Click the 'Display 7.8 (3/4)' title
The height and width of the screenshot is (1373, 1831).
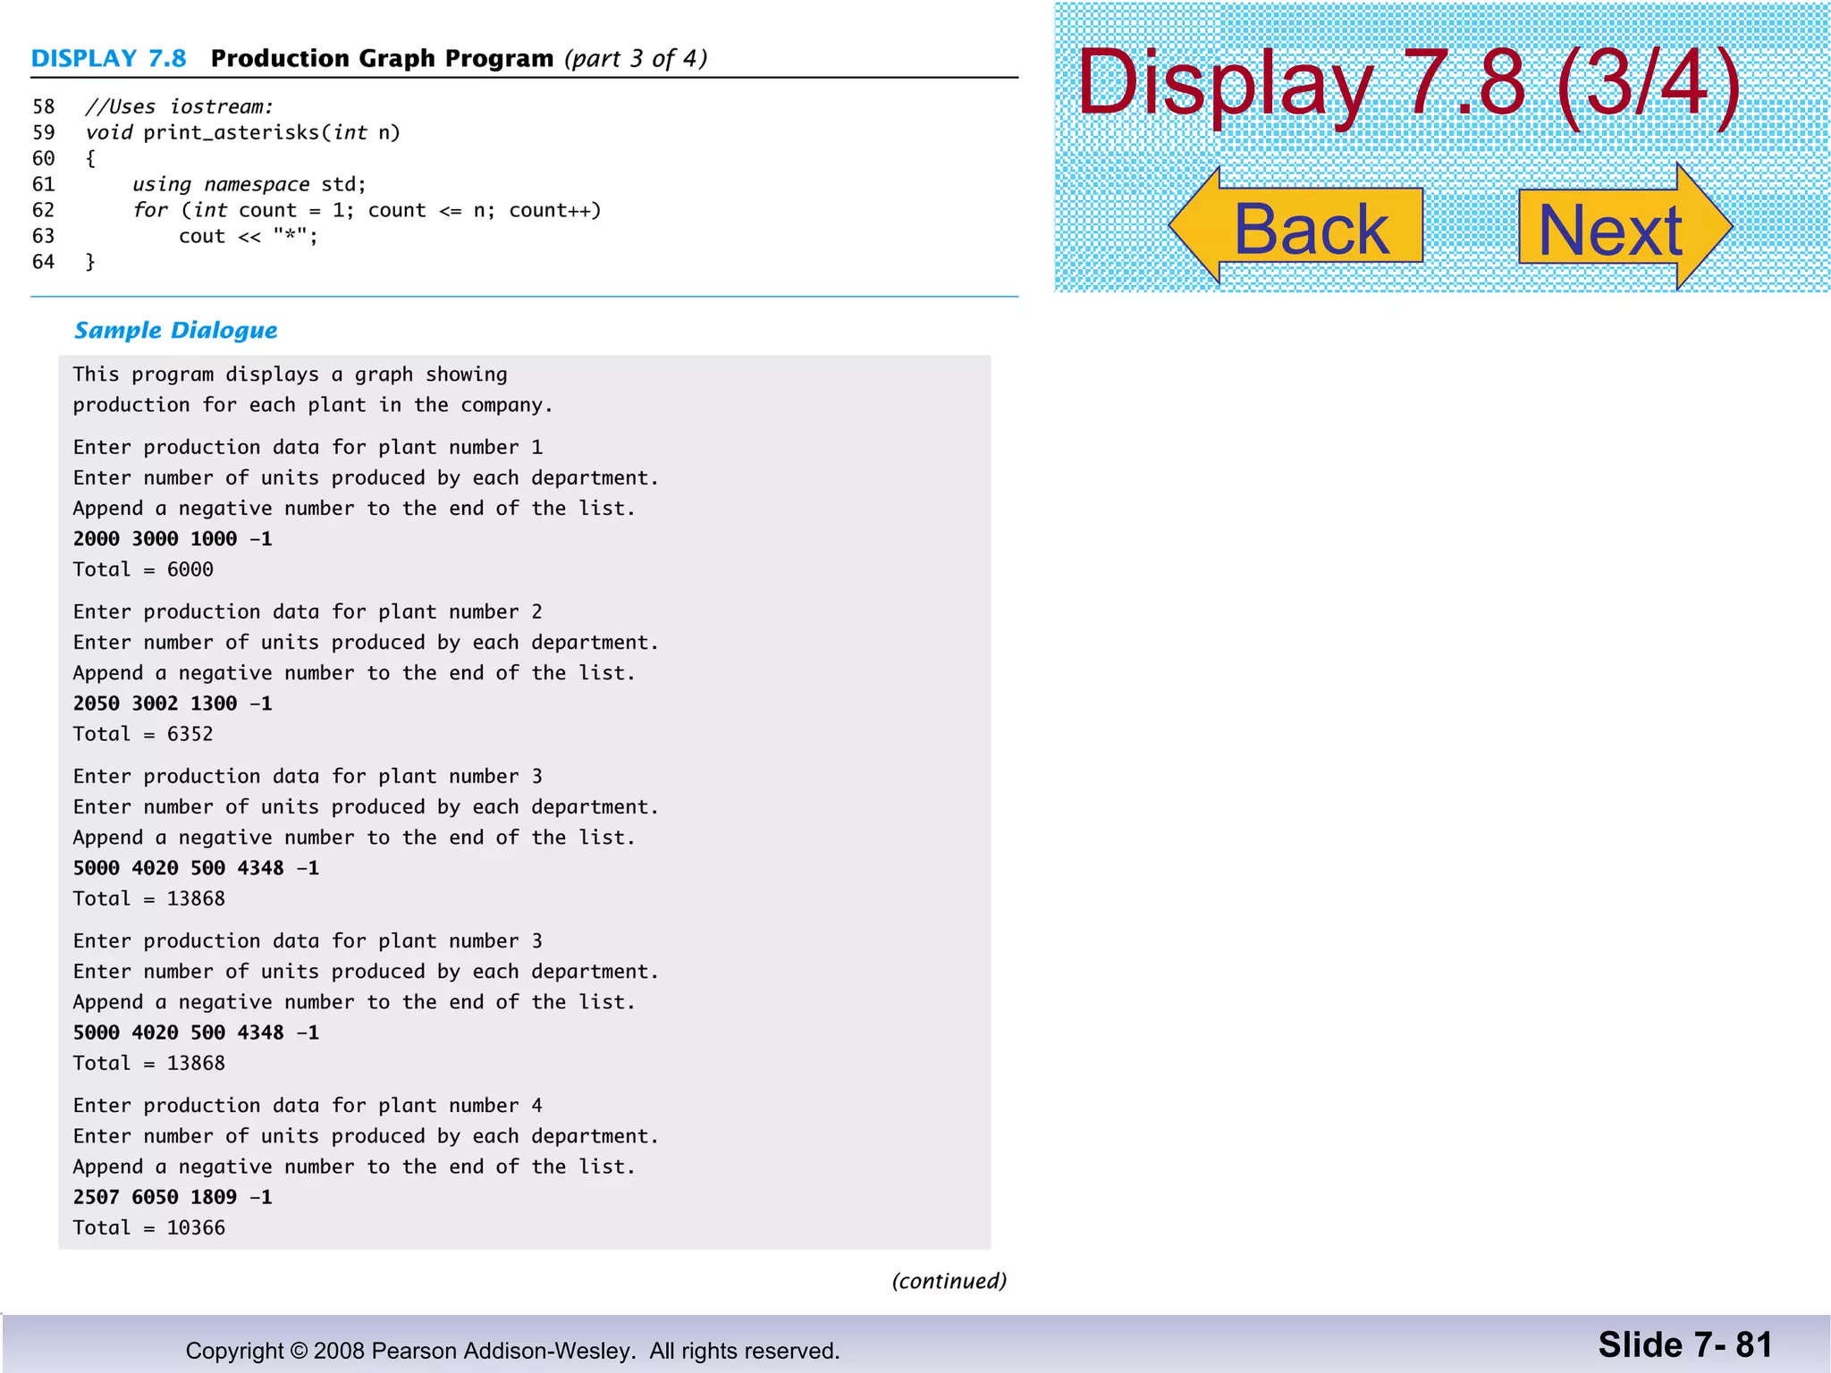[1409, 83]
